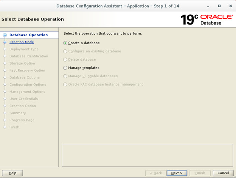Open the Help button
The width and height of the screenshot is (236, 178).
pos(12,173)
